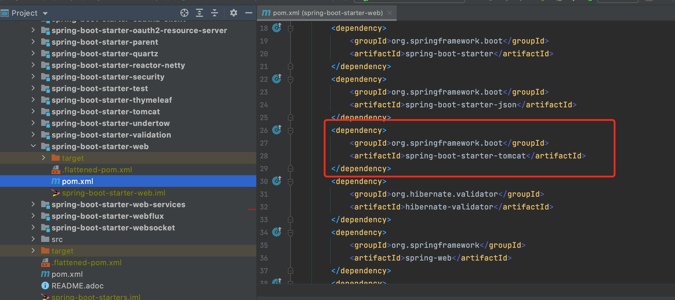675x300 pixels.
Task: Expand the src folder
Action: [x=33, y=239]
